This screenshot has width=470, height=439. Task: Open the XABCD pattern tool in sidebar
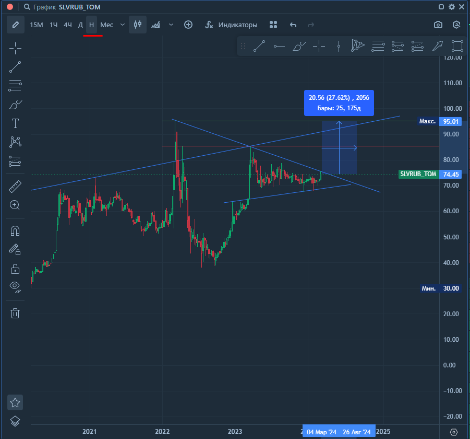[15, 142]
